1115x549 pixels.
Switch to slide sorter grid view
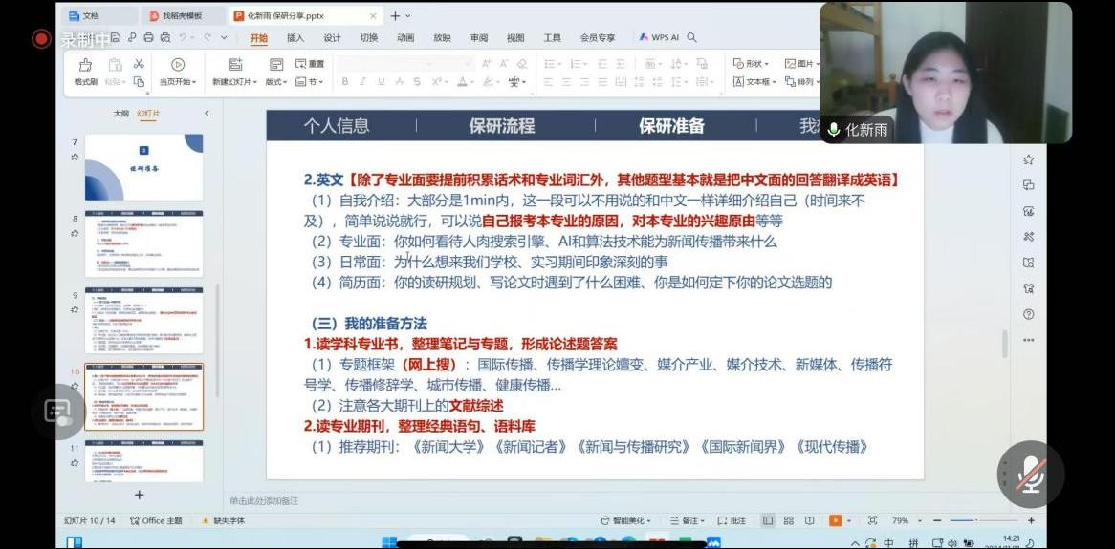(x=789, y=520)
